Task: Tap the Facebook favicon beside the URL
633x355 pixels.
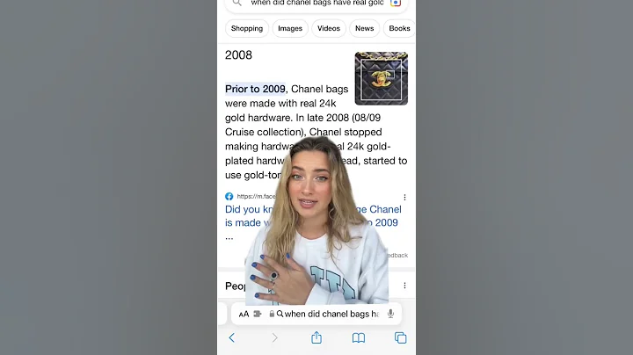Action: point(229,197)
